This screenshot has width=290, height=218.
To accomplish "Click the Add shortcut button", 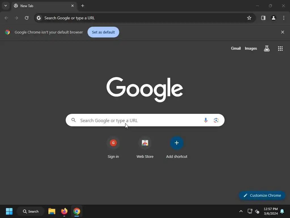I will (177, 147).
